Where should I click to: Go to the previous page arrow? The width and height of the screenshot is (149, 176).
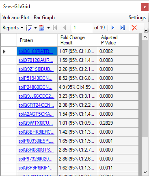(x=65, y=28)
